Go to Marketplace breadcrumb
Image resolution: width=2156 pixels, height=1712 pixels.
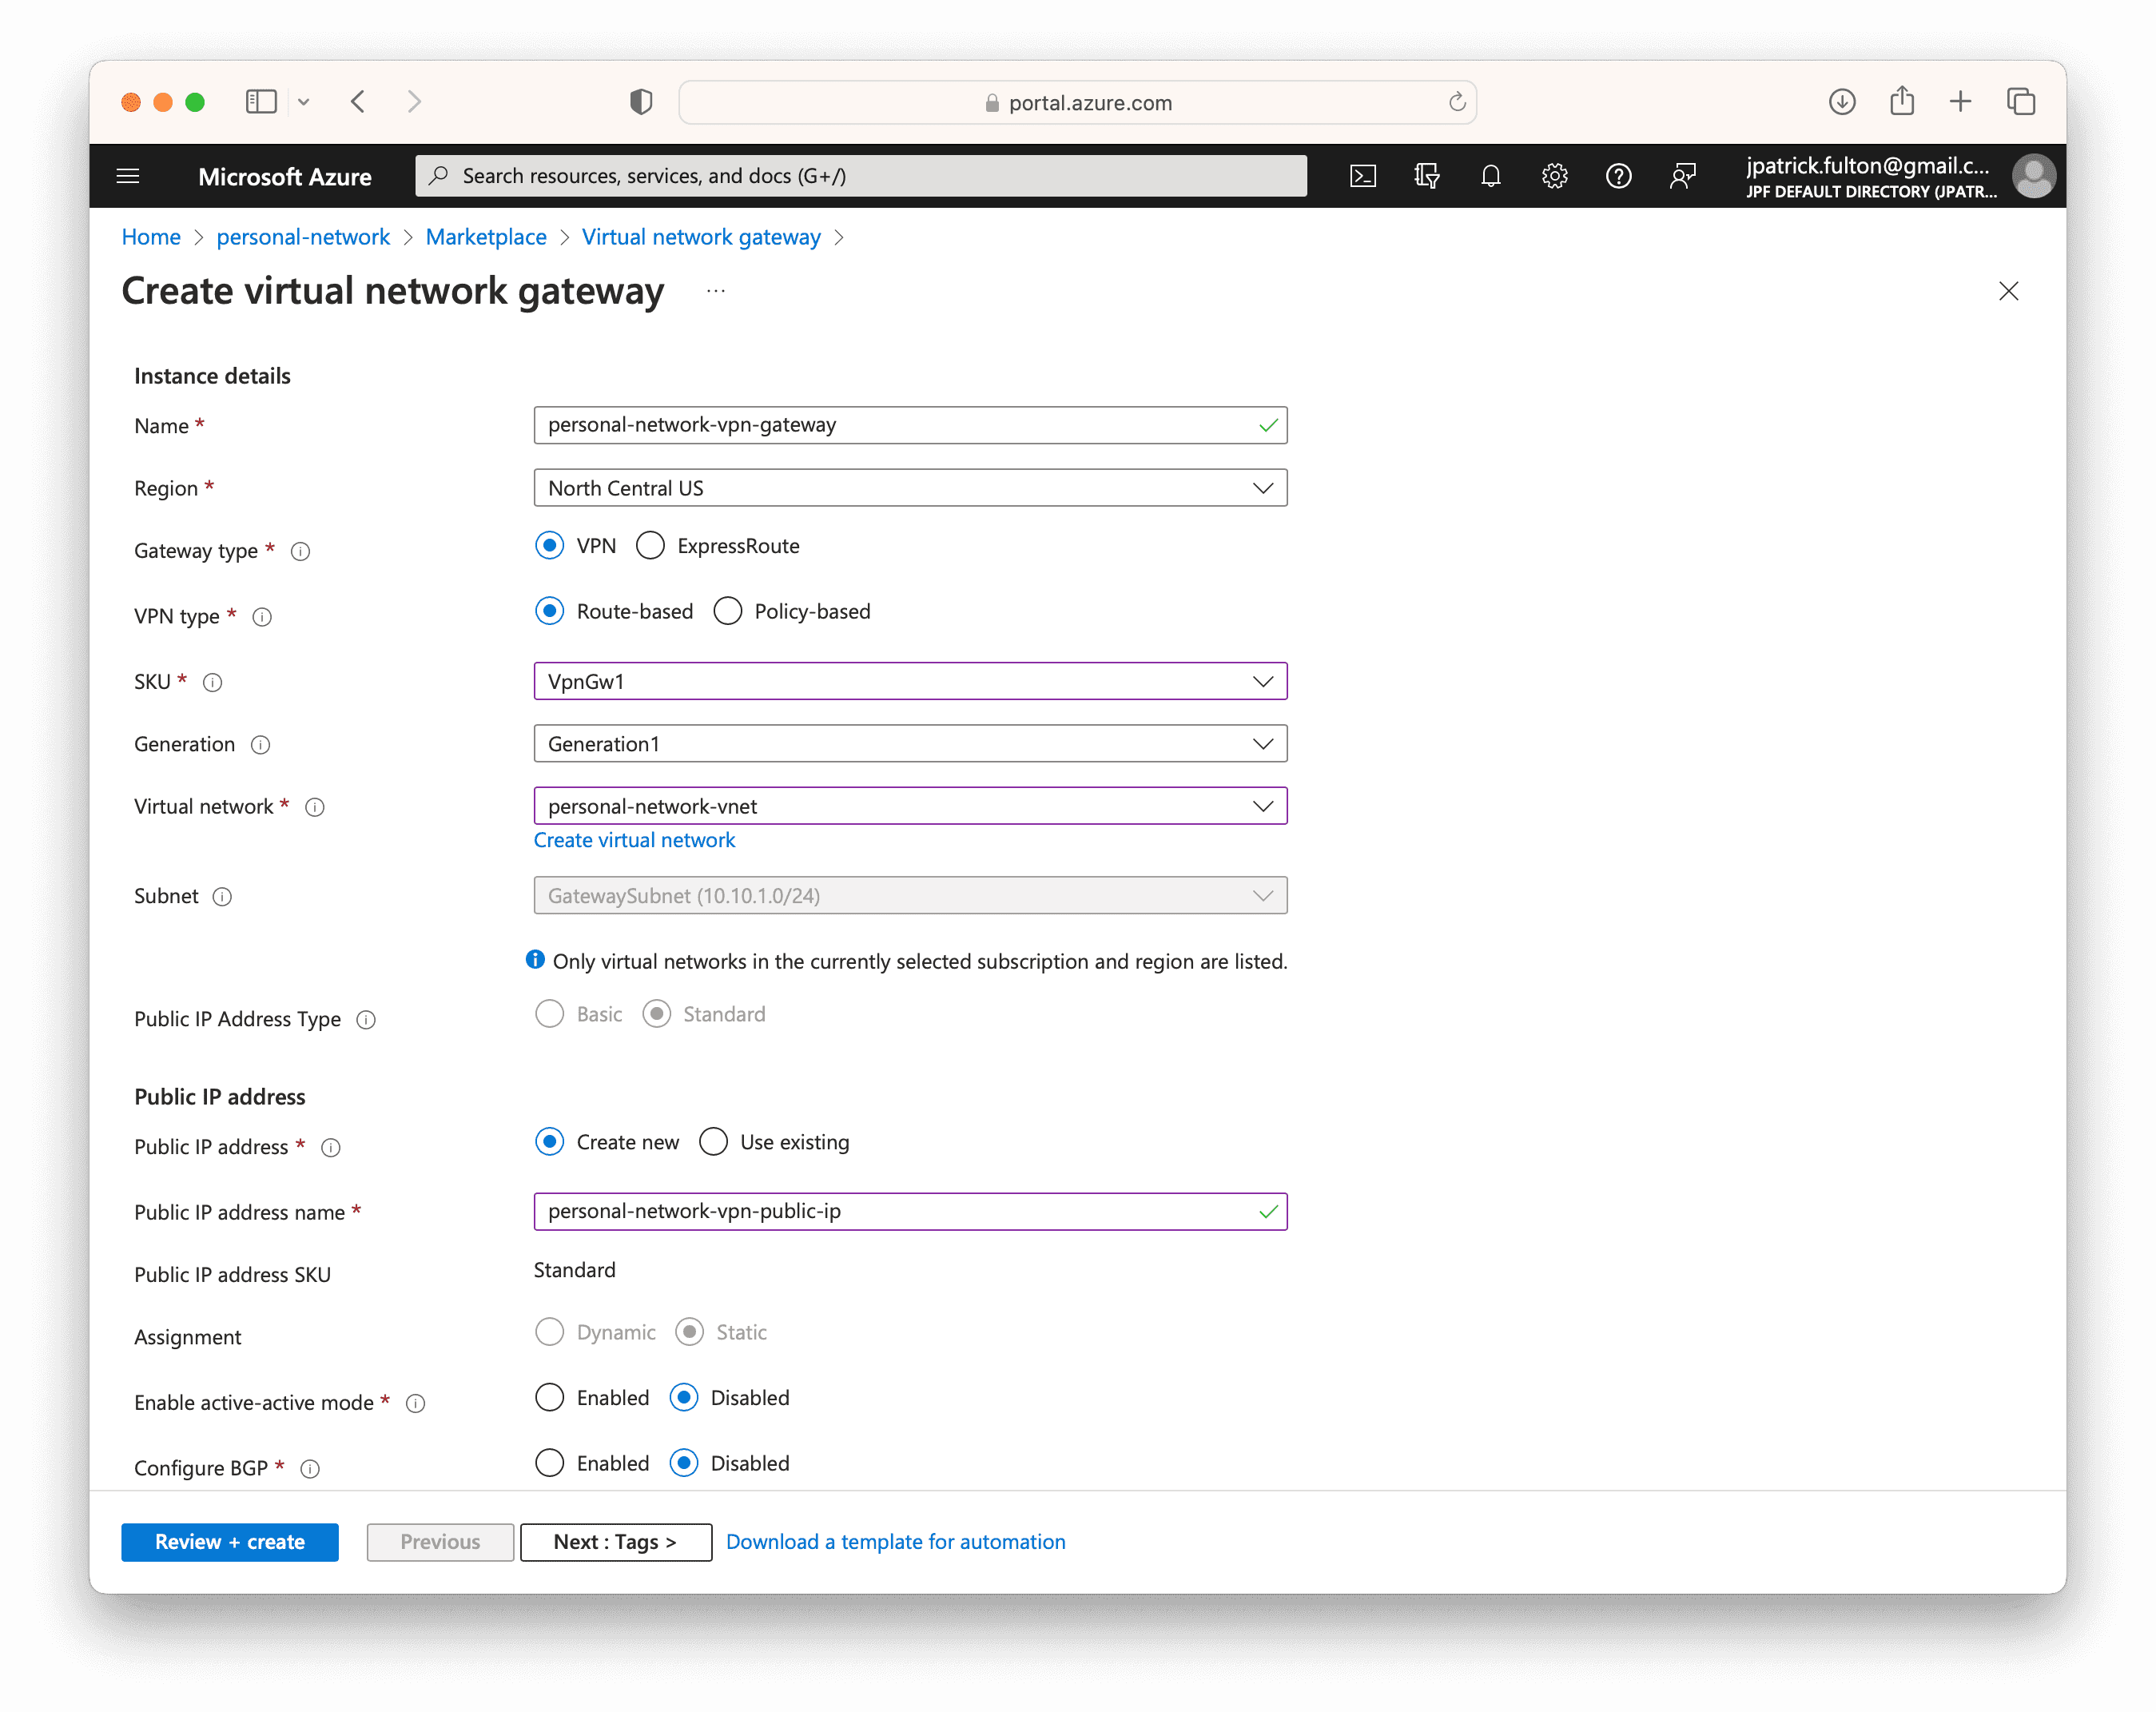pyautogui.click(x=486, y=237)
